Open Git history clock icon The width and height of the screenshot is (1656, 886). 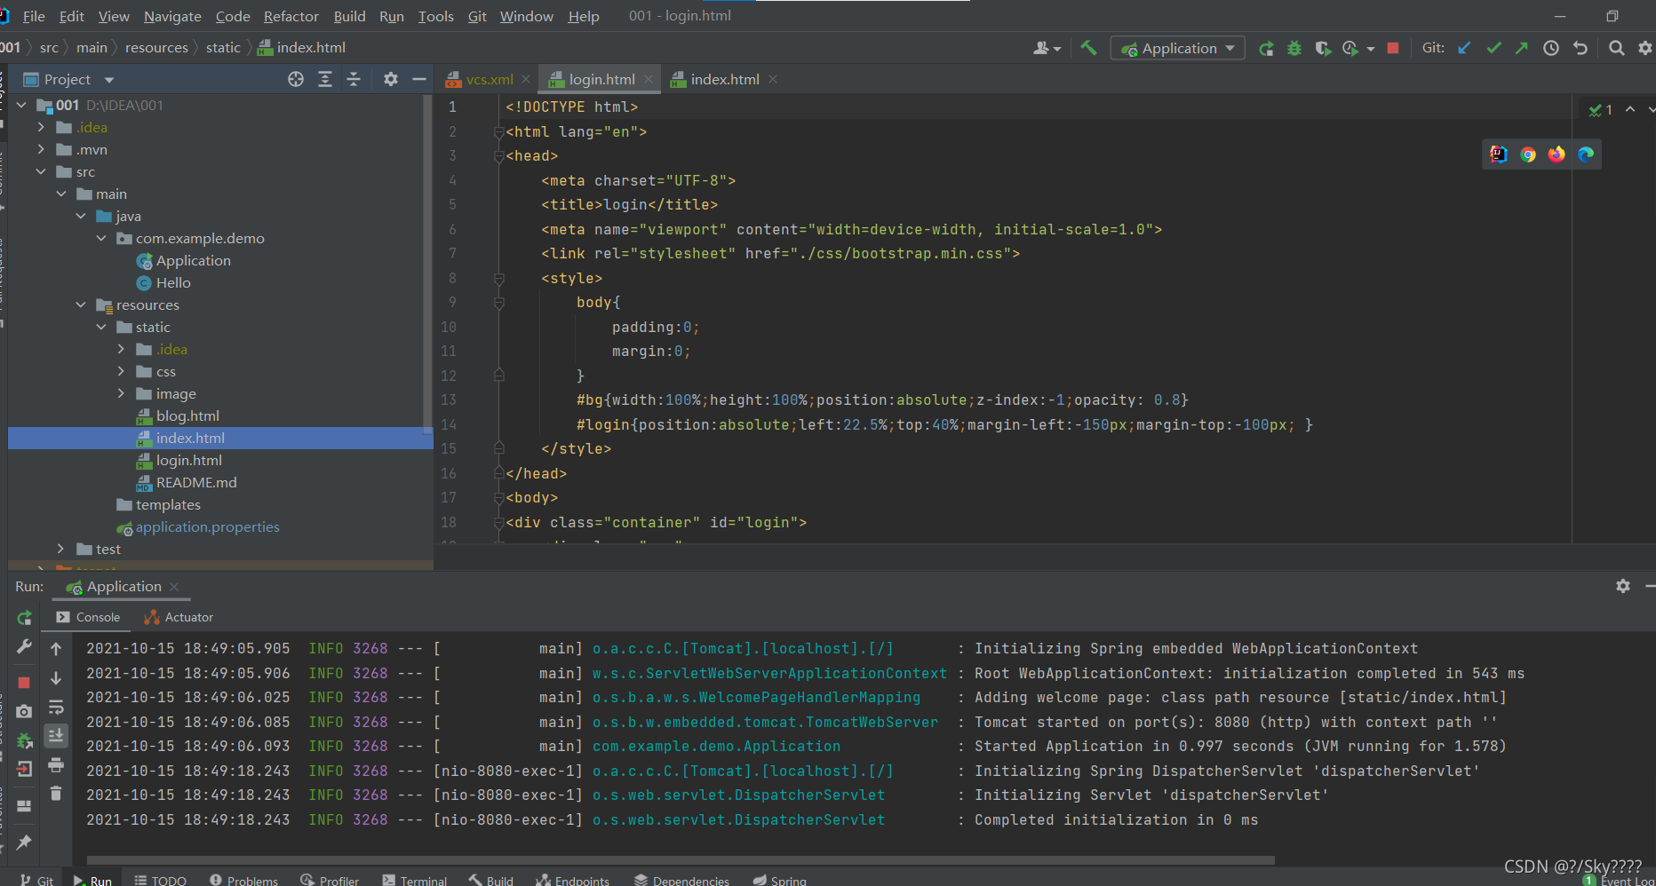1551,48
